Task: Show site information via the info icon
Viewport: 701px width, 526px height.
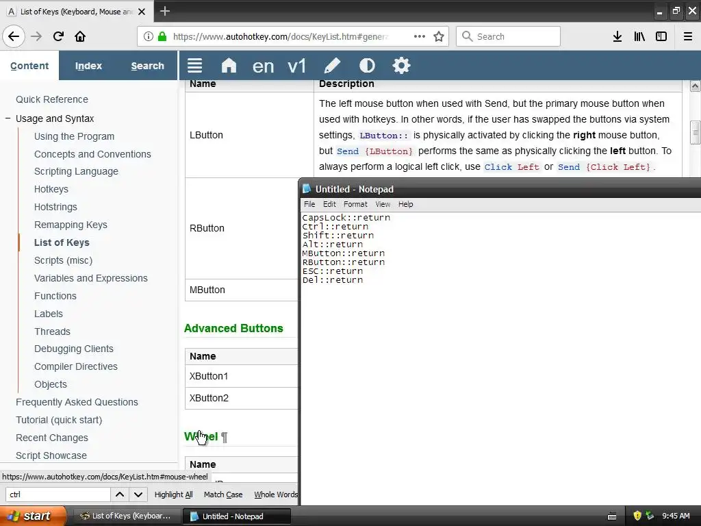Action: click(149, 36)
